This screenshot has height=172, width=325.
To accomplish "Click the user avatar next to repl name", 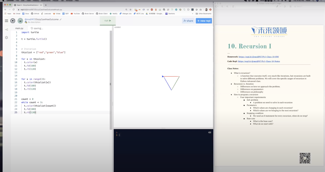I will point(20,21).
